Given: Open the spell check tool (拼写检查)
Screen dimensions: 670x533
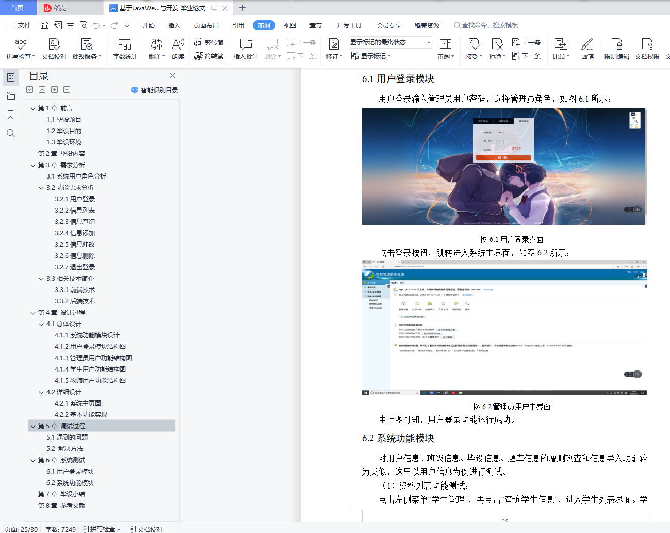Looking at the screenshot, I should point(21,49).
